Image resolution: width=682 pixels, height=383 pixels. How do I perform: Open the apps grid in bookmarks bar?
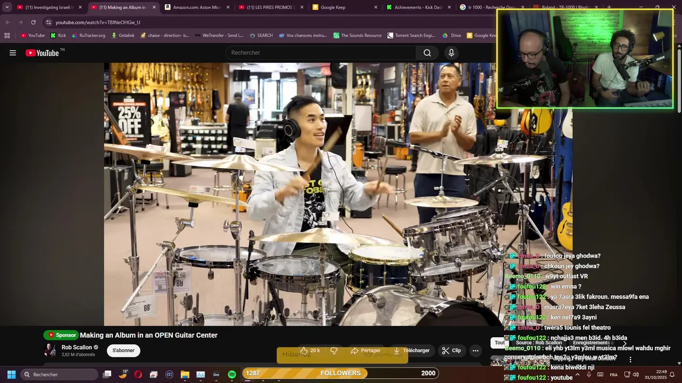point(7,36)
